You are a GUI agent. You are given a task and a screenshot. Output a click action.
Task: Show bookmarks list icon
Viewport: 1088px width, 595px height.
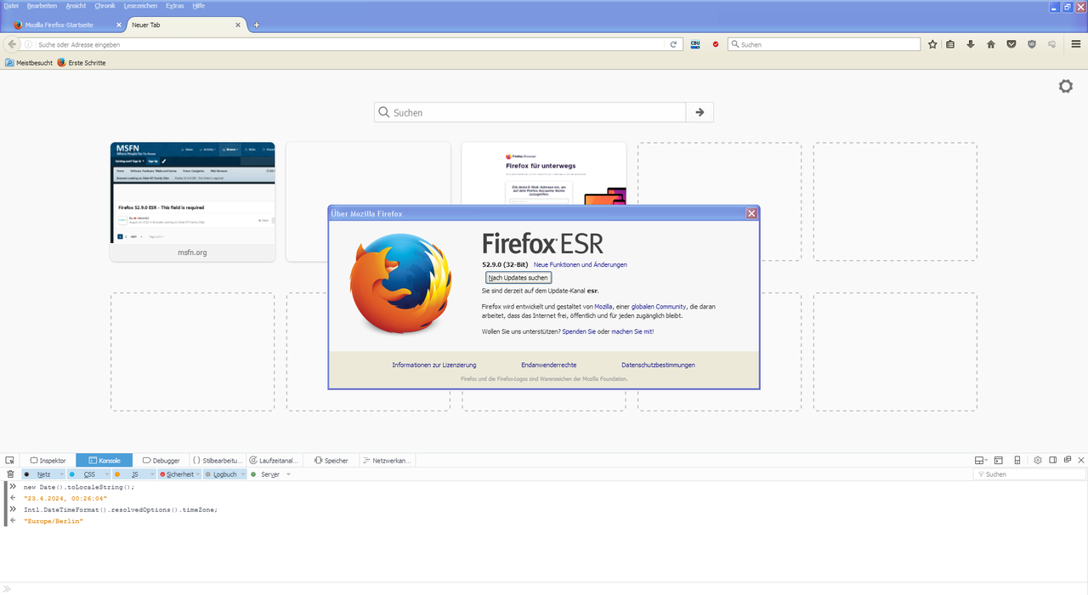950,44
